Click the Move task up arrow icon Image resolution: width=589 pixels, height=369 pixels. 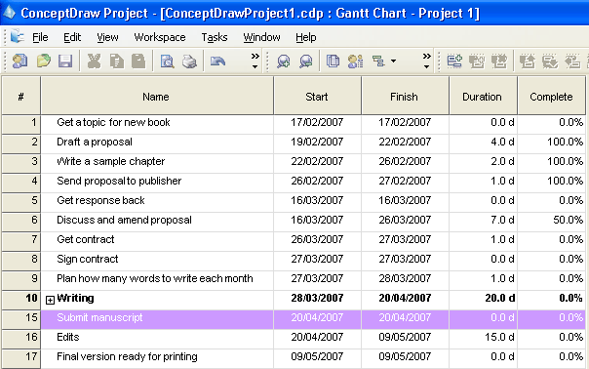coord(528,61)
